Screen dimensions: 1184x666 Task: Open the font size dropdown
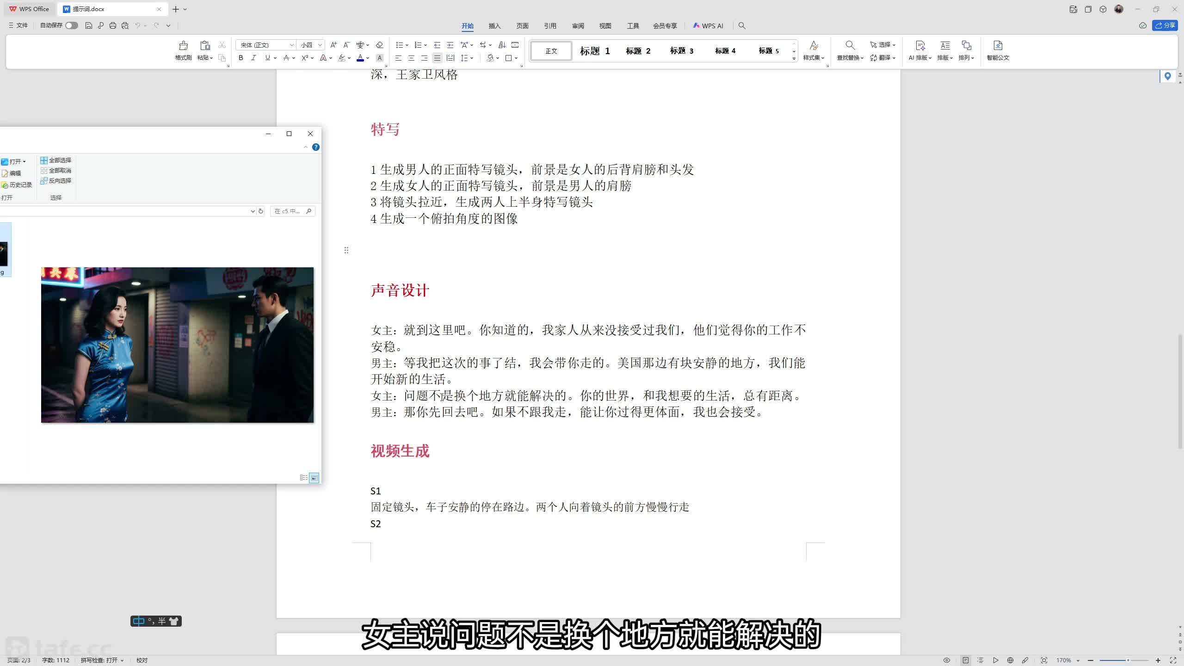click(320, 45)
